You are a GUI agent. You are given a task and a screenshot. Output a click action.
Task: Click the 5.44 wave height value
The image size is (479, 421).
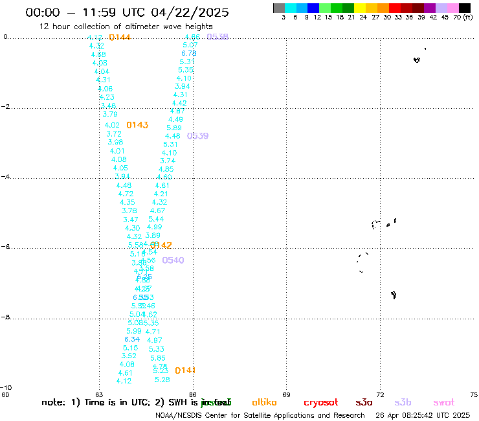(156, 219)
